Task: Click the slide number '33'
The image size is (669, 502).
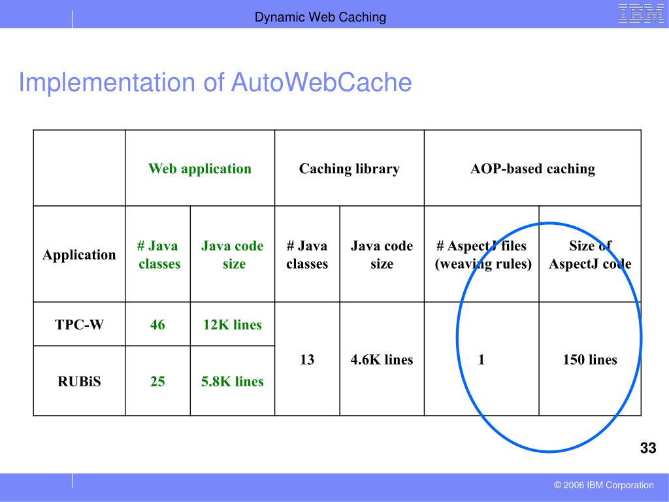Action: [x=648, y=448]
